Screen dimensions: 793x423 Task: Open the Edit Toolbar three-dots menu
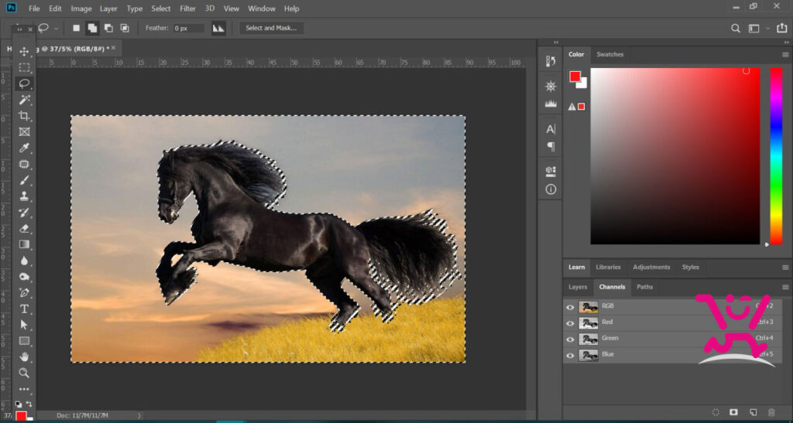coord(24,389)
